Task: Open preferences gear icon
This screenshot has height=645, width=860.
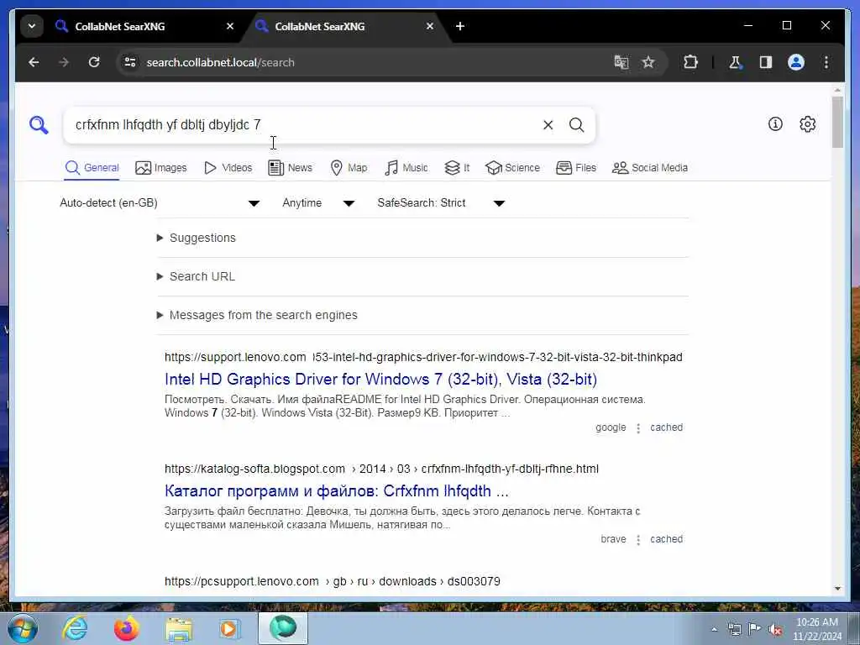Action: click(807, 124)
